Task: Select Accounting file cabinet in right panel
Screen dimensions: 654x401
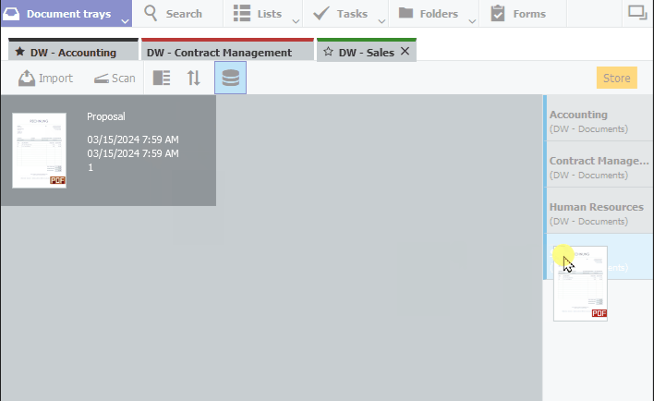Action: tap(598, 120)
